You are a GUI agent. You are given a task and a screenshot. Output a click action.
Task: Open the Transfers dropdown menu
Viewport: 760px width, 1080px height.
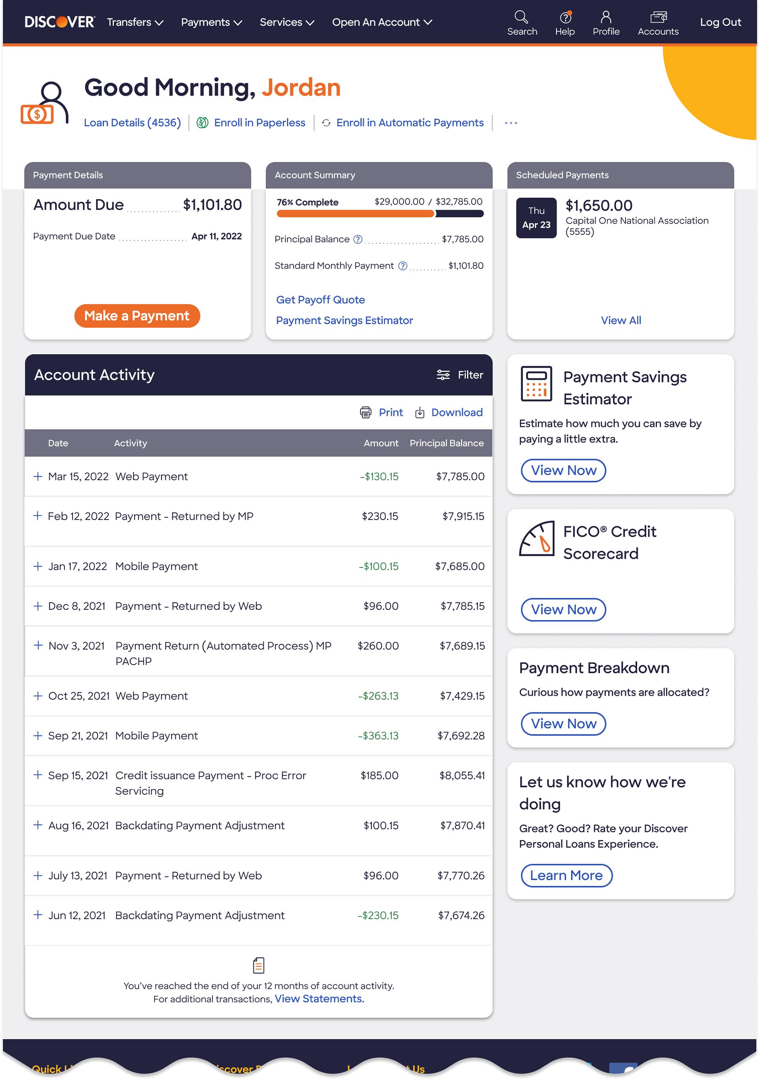[x=135, y=22]
